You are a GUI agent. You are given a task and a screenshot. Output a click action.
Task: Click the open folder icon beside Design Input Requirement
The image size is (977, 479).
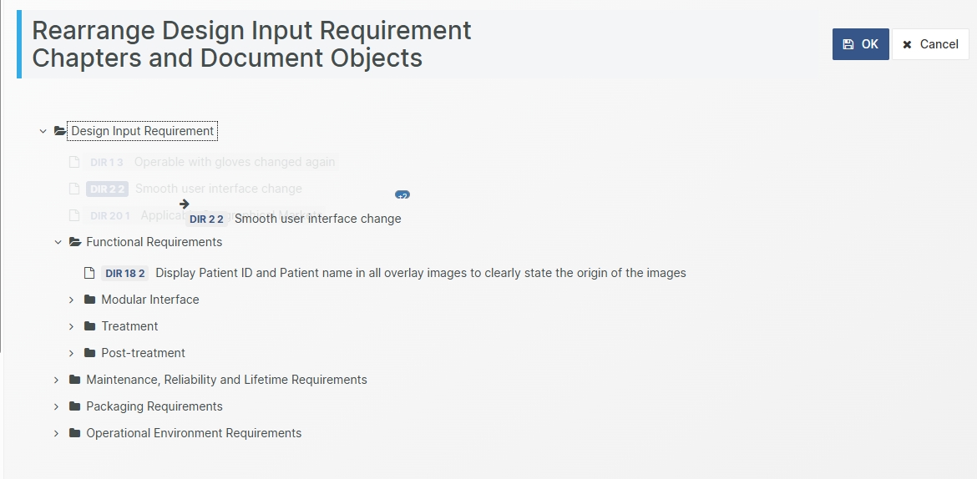click(60, 131)
